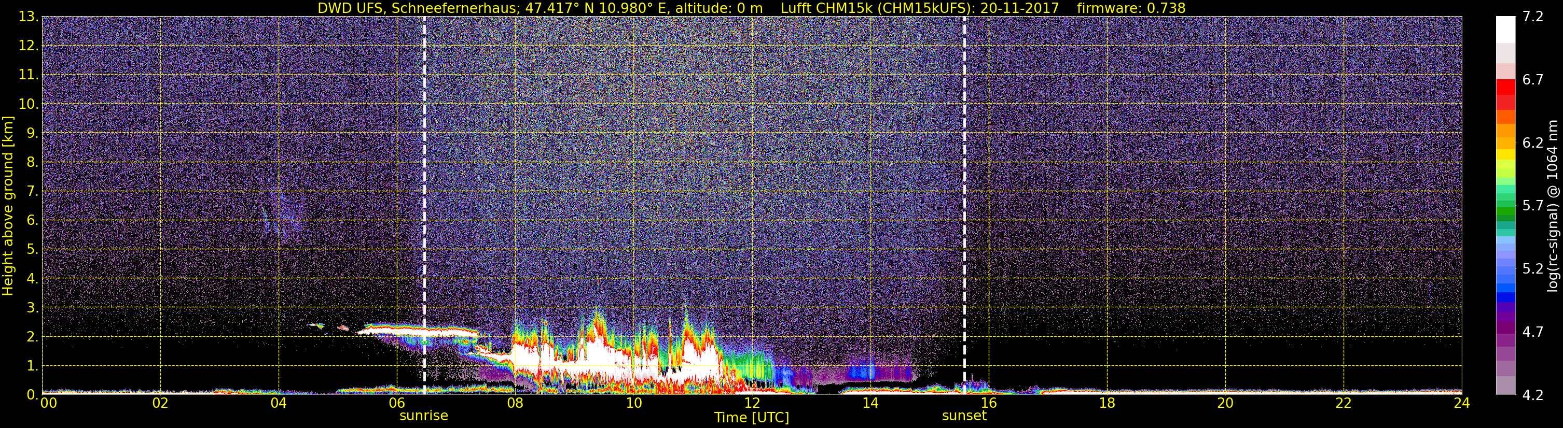The width and height of the screenshot is (1563, 428).
Task: Click the y-axis tick label '10.'
Action: point(29,104)
